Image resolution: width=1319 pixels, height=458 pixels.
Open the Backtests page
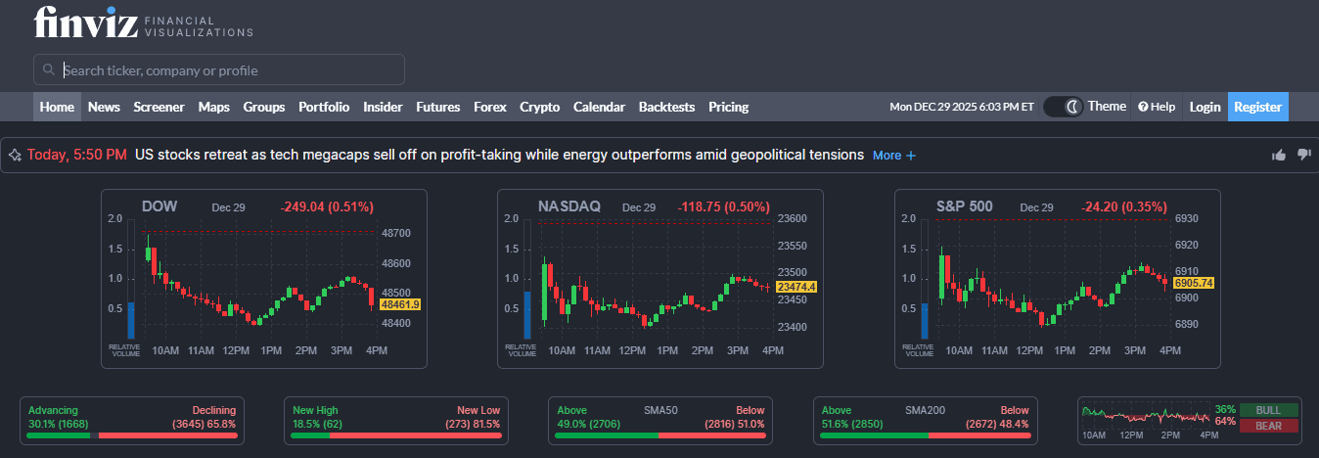[x=666, y=107]
